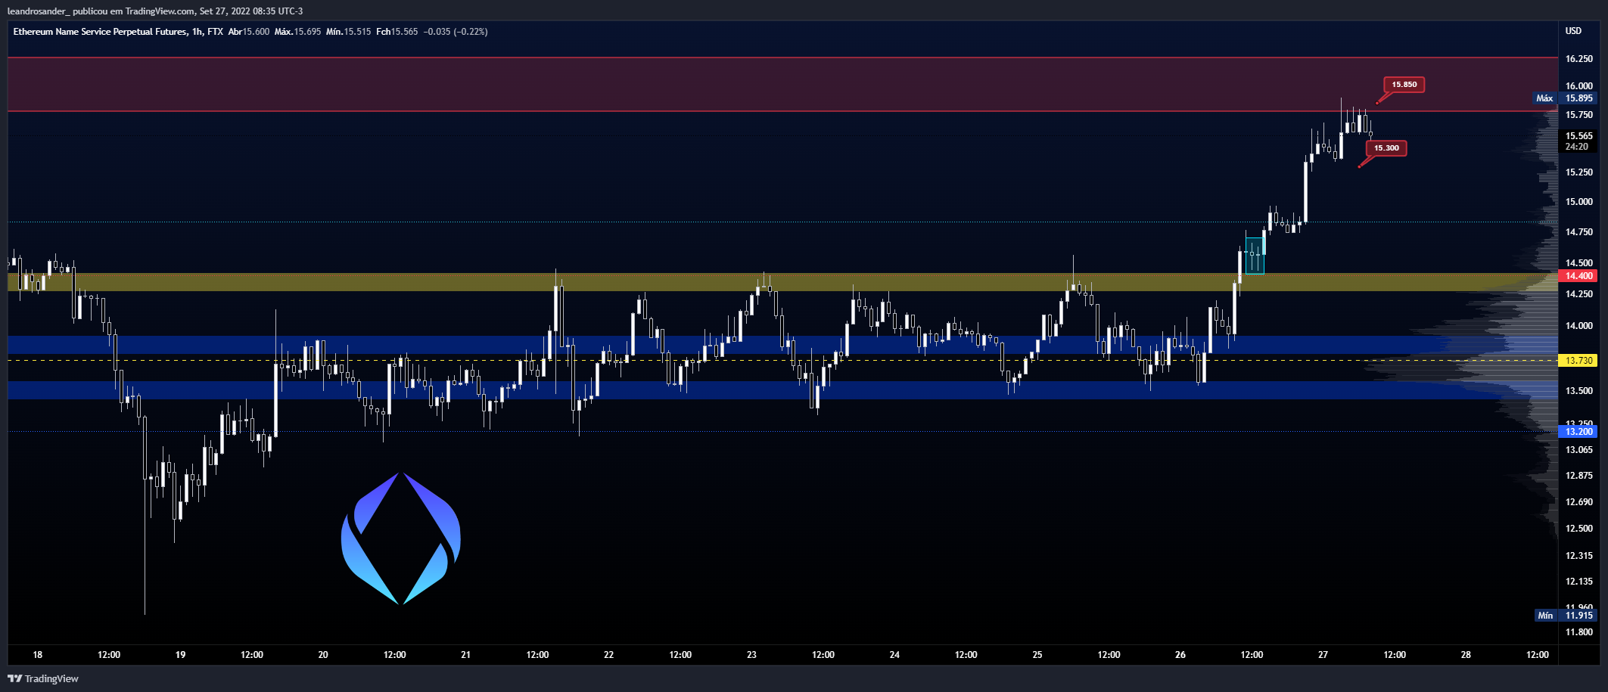Screen dimensions: 1608x692
Task: Click the USD currency label
Action: tap(1573, 31)
